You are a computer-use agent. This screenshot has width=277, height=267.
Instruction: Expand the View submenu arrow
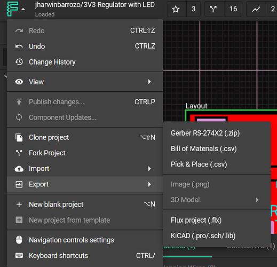(149, 82)
